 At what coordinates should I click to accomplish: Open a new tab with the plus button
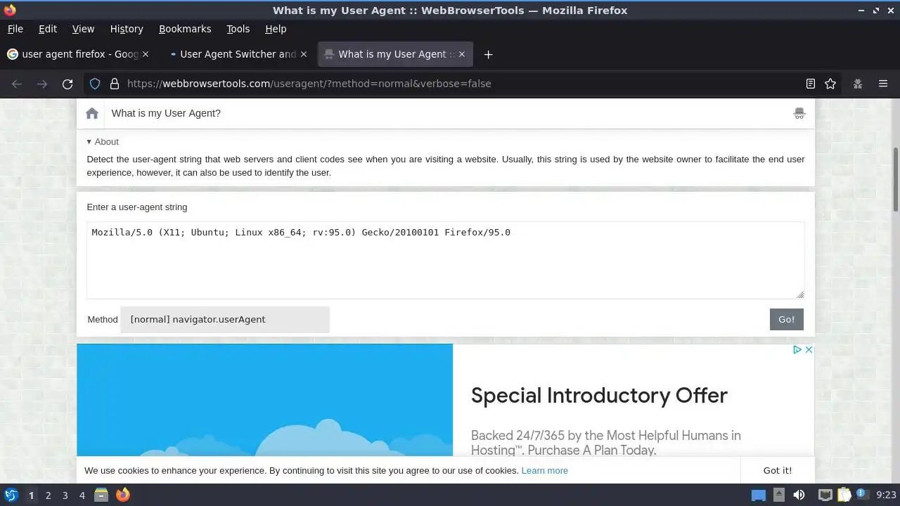[x=488, y=54]
